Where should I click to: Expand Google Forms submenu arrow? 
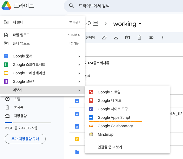click(x=79, y=82)
